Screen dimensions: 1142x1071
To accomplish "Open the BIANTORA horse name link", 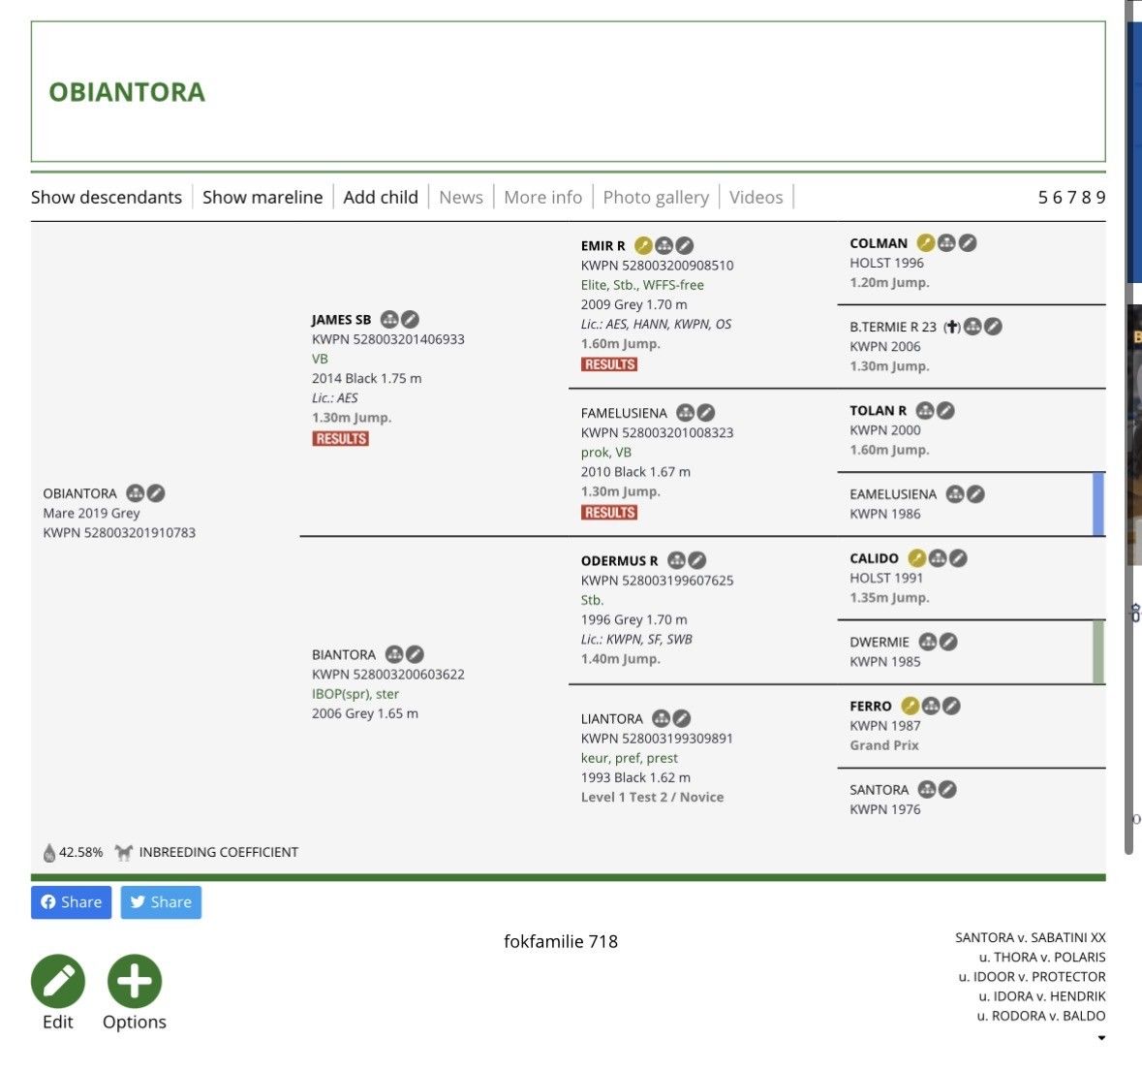I will click(x=344, y=654).
